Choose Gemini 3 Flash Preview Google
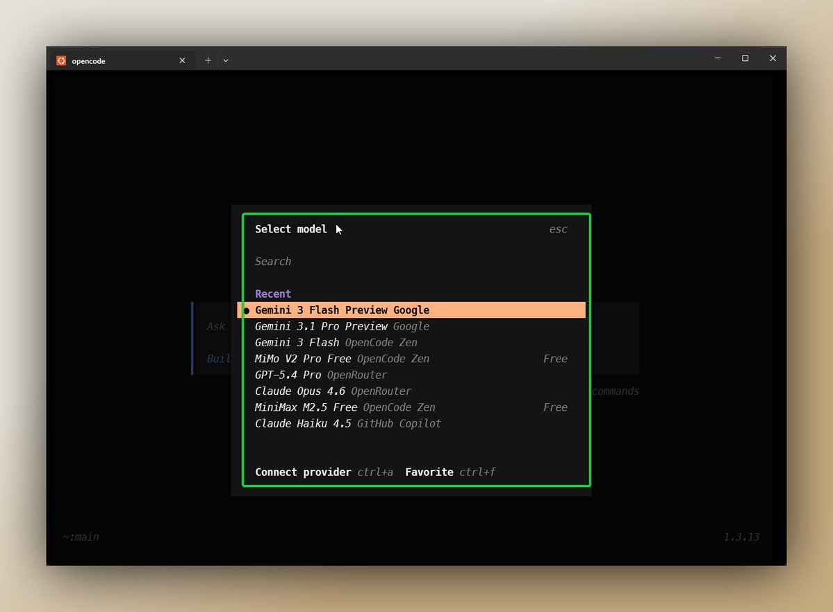The width and height of the screenshot is (833, 612). point(411,310)
